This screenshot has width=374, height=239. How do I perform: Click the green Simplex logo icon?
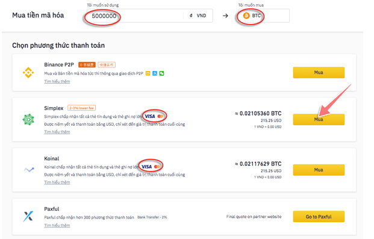(x=28, y=119)
